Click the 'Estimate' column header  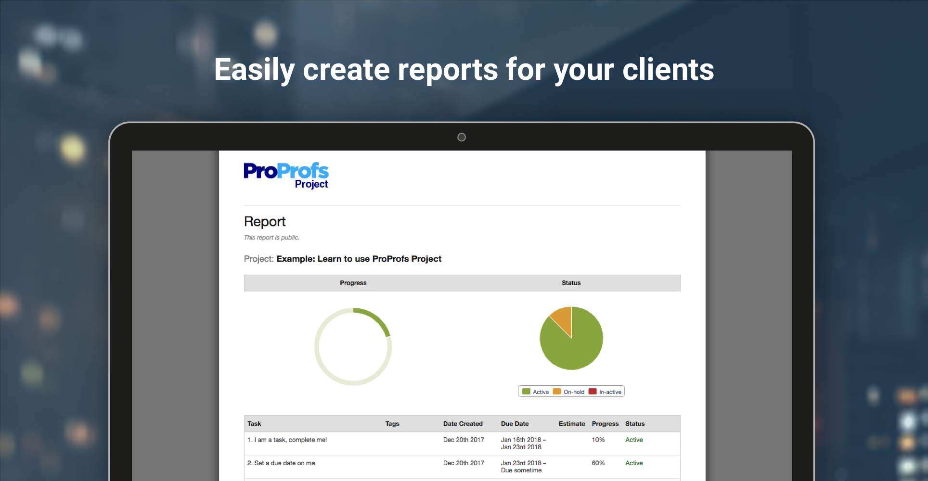click(x=572, y=424)
